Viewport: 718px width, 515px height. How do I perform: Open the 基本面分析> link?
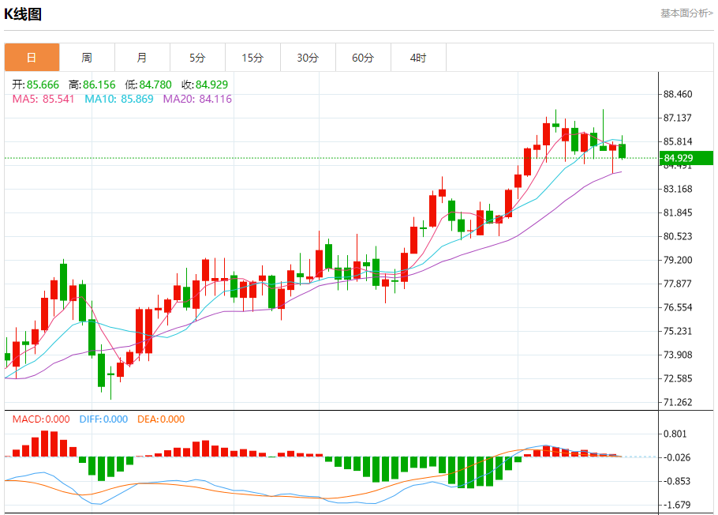[x=686, y=13]
